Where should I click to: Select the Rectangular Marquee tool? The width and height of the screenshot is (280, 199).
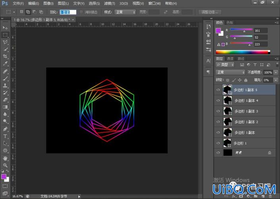[x=5, y=35]
